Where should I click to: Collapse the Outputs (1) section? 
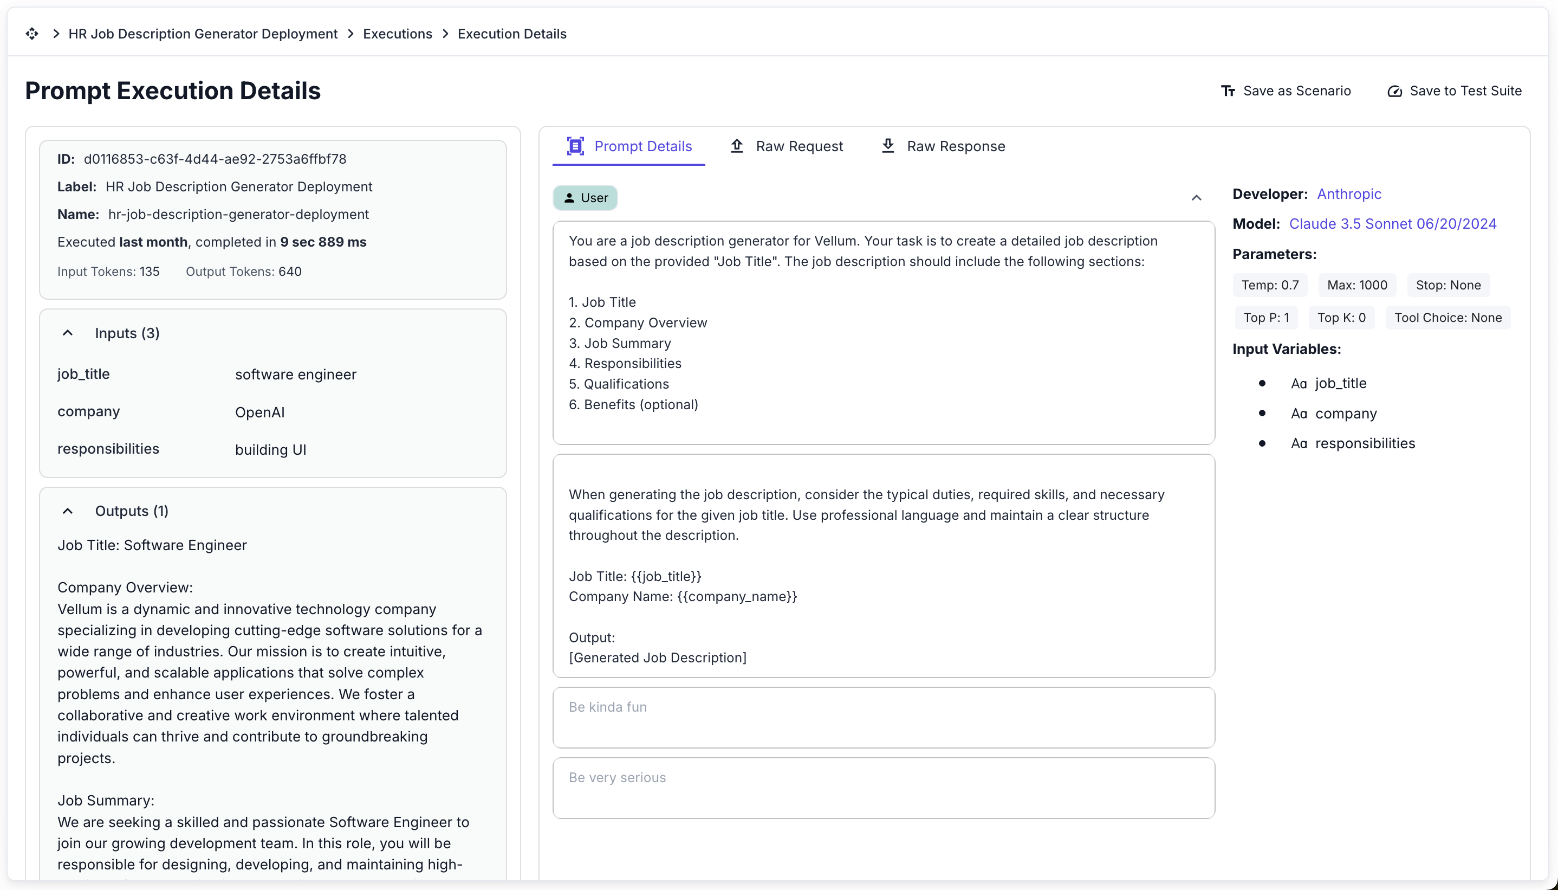(x=68, y=511)
